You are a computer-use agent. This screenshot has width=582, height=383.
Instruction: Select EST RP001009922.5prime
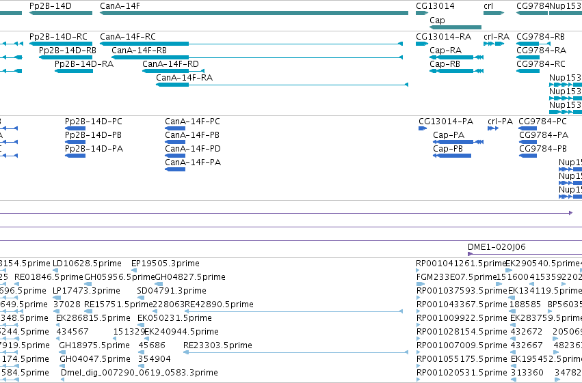pyautogui.click(x=418, y=325)
